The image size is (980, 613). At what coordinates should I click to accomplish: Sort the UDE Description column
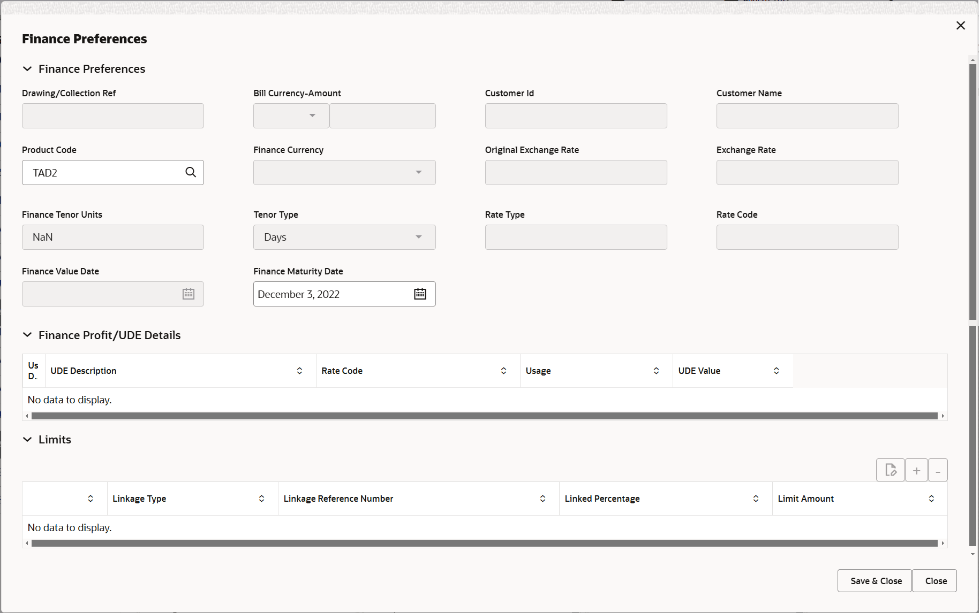click(x=299, y=370)
